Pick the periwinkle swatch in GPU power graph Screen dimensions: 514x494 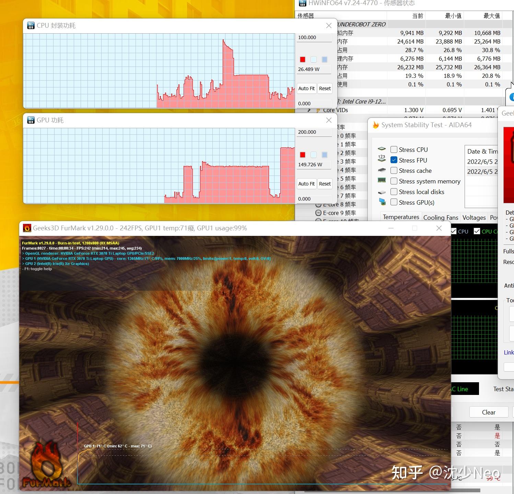pyautogui.click(x=325, y=155)
